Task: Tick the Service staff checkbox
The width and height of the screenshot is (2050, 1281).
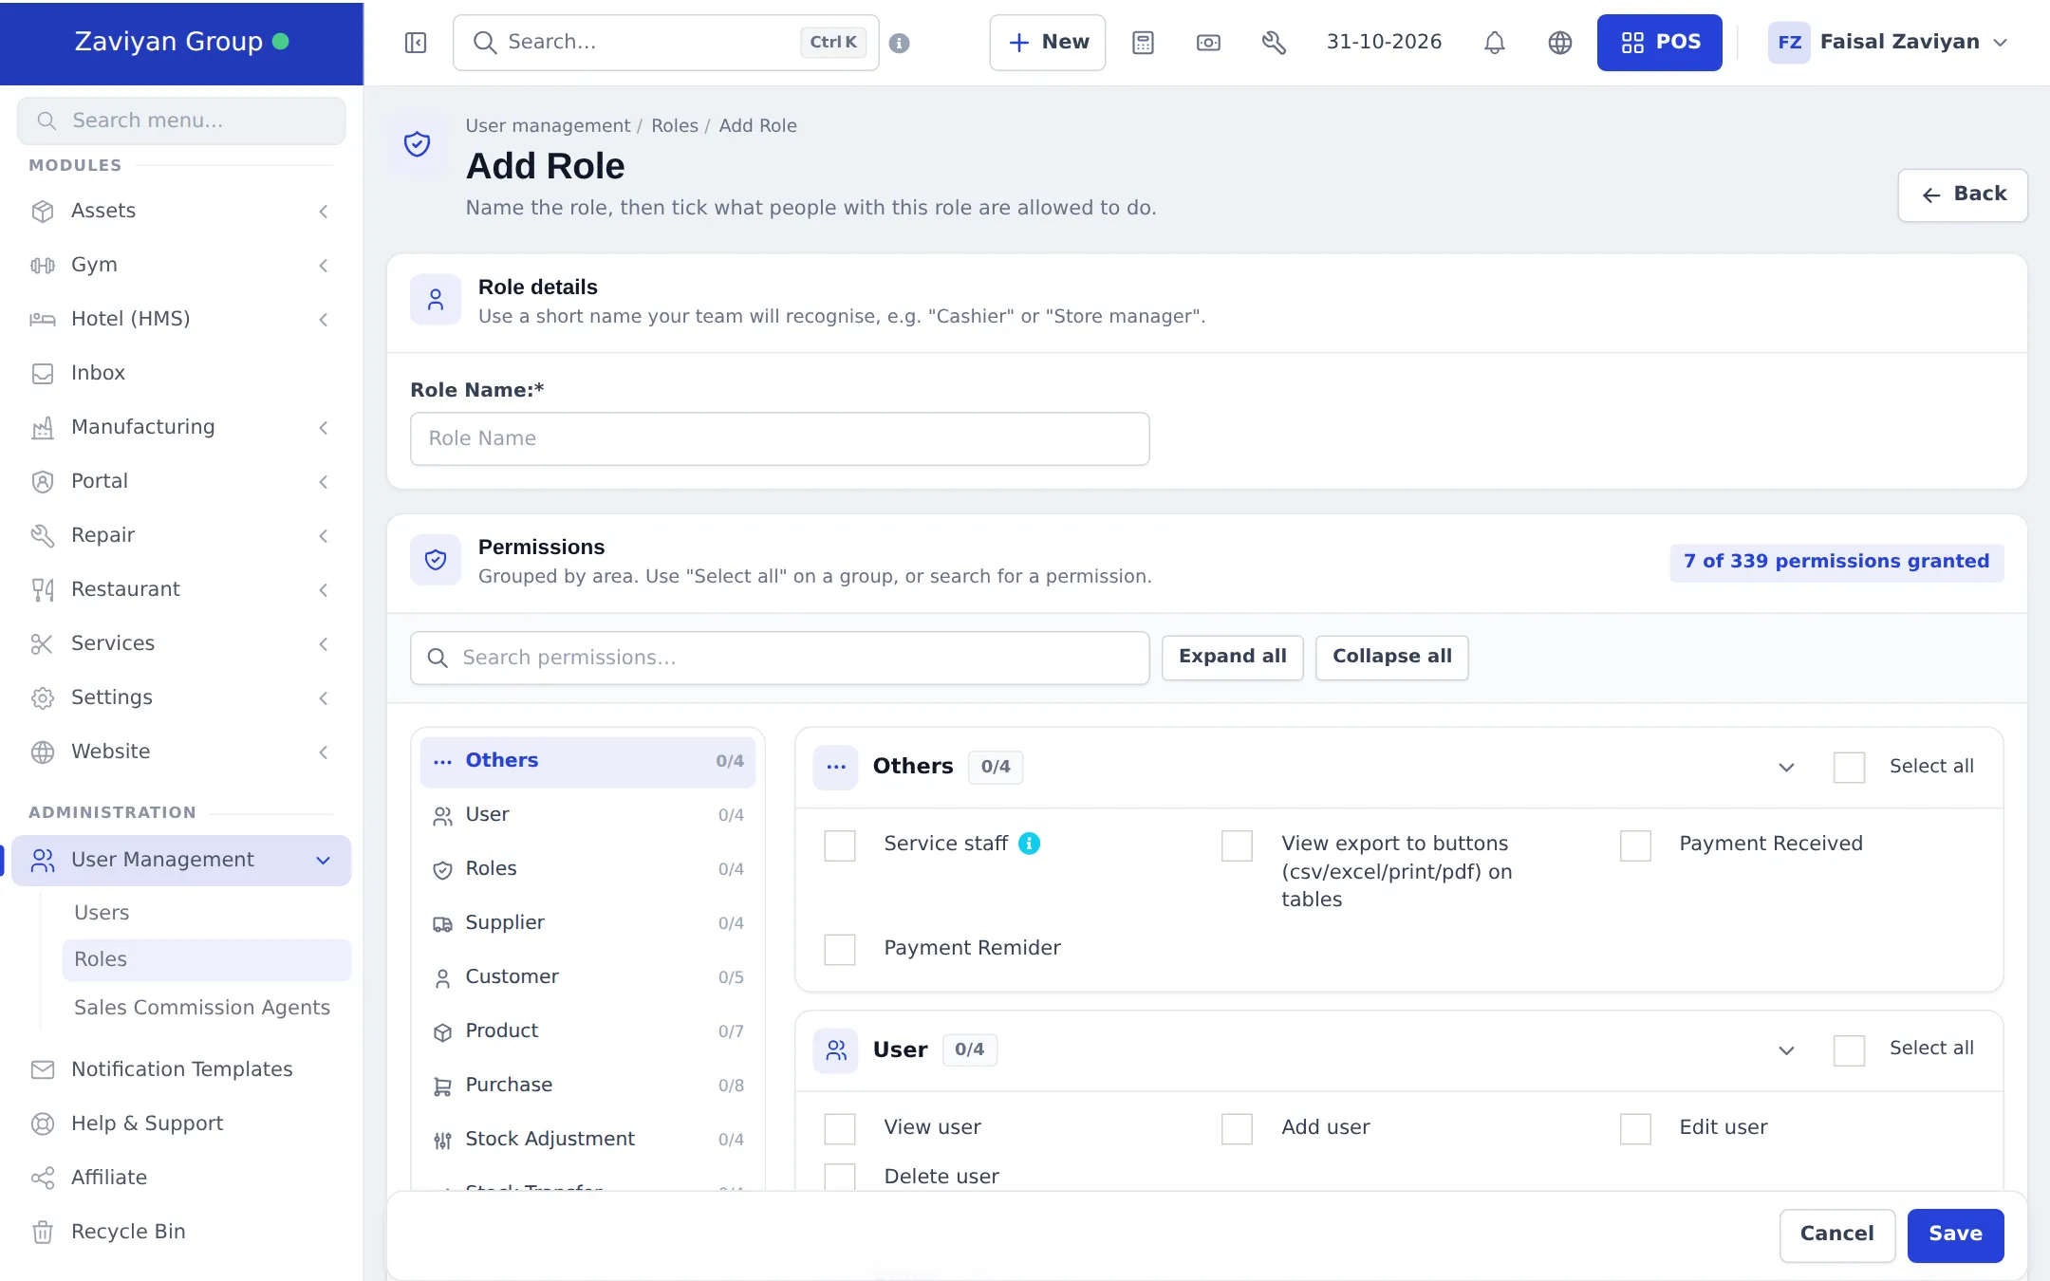Action: (840, 845)
